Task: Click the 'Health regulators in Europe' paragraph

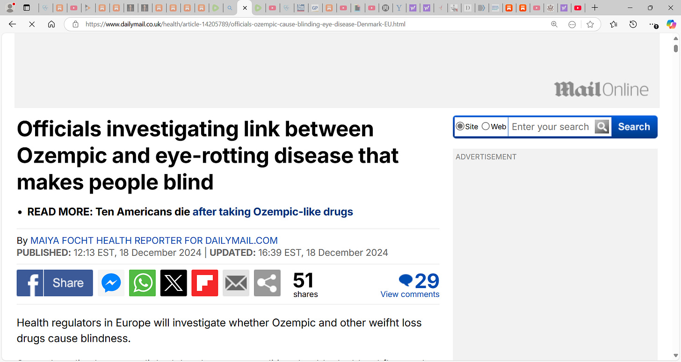Action: tap(219, 330)
